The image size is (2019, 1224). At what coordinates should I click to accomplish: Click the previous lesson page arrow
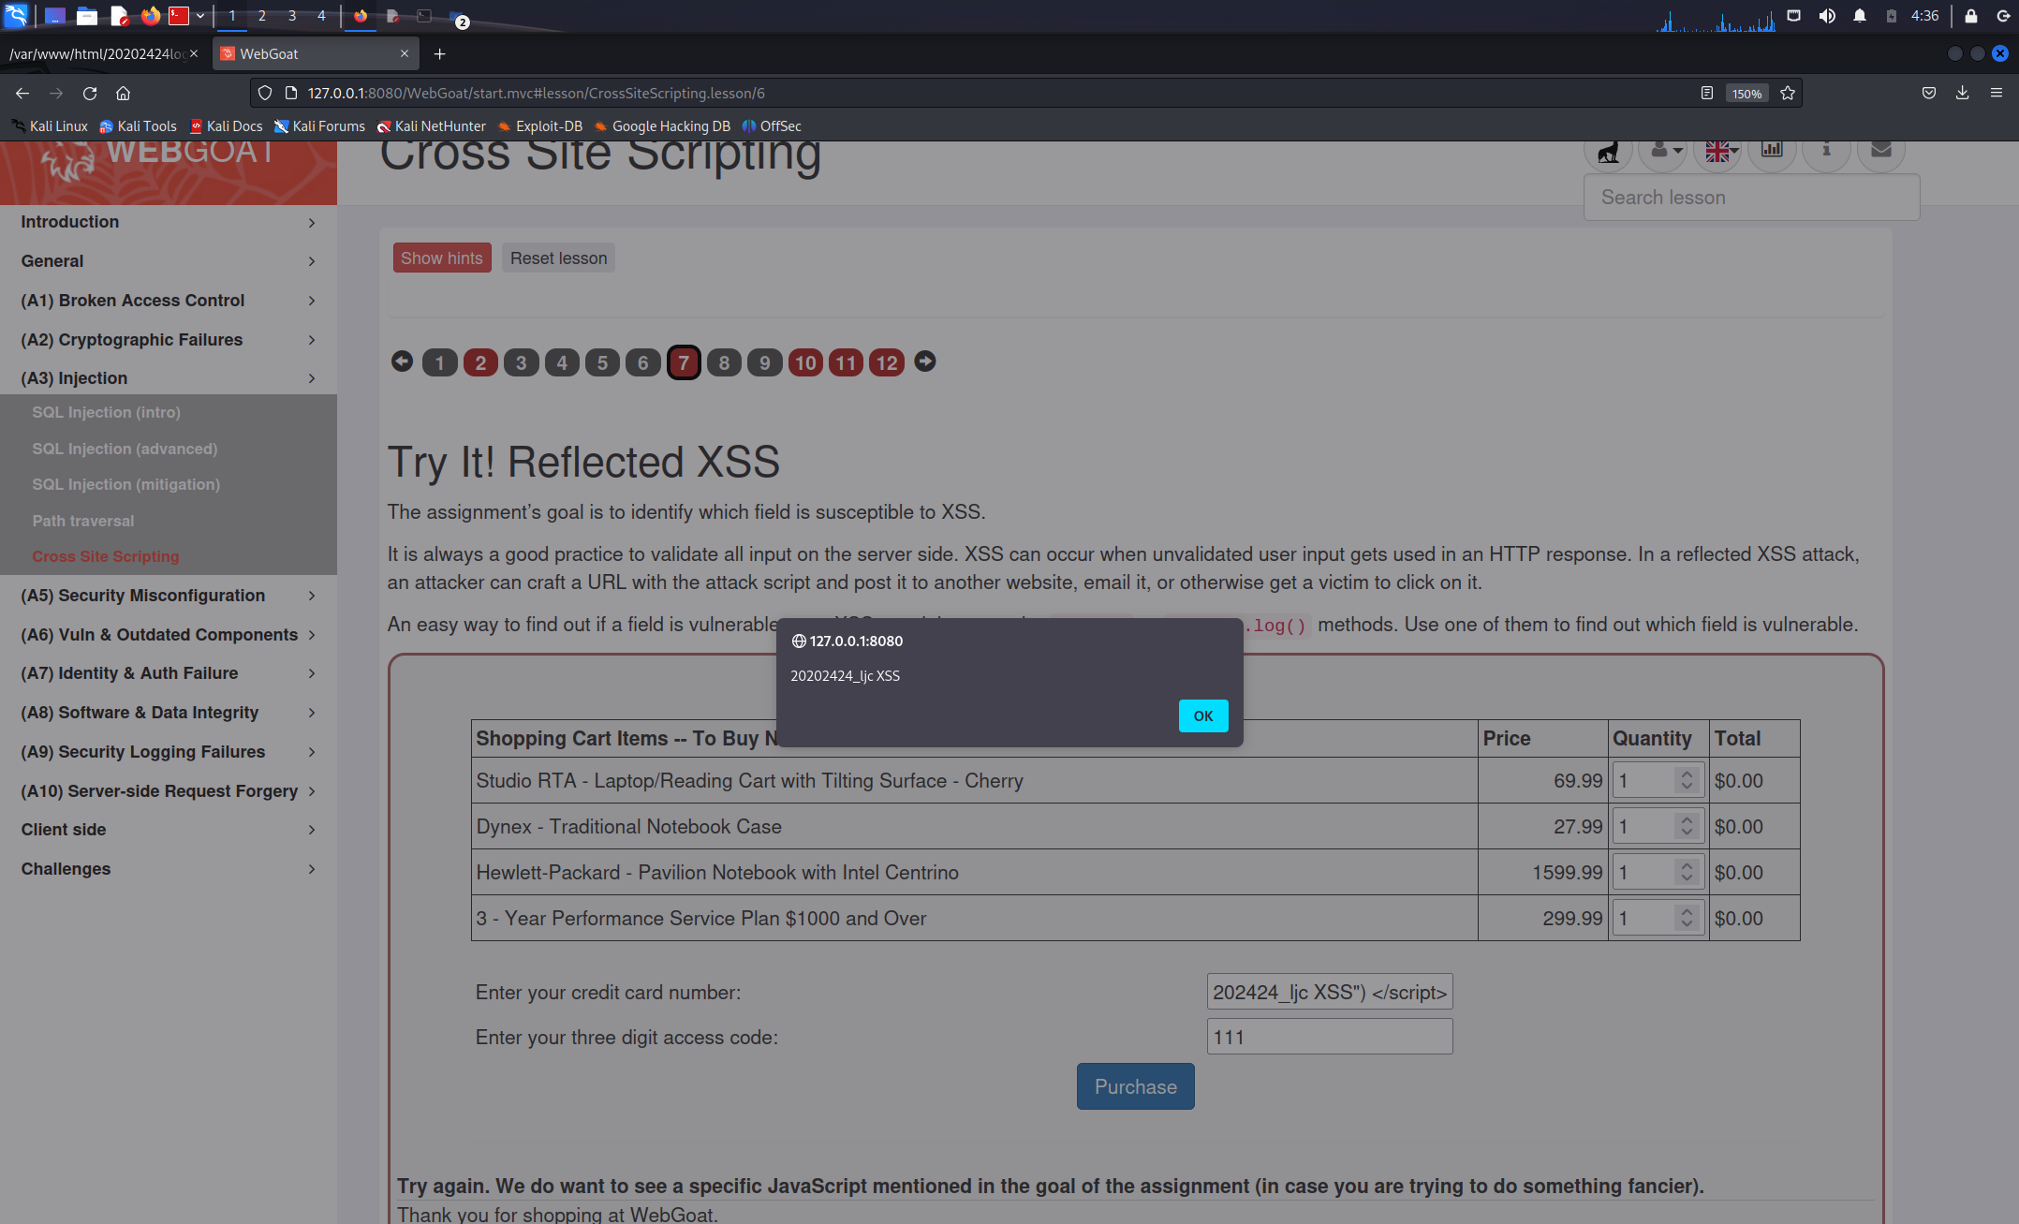pos(402,361)
